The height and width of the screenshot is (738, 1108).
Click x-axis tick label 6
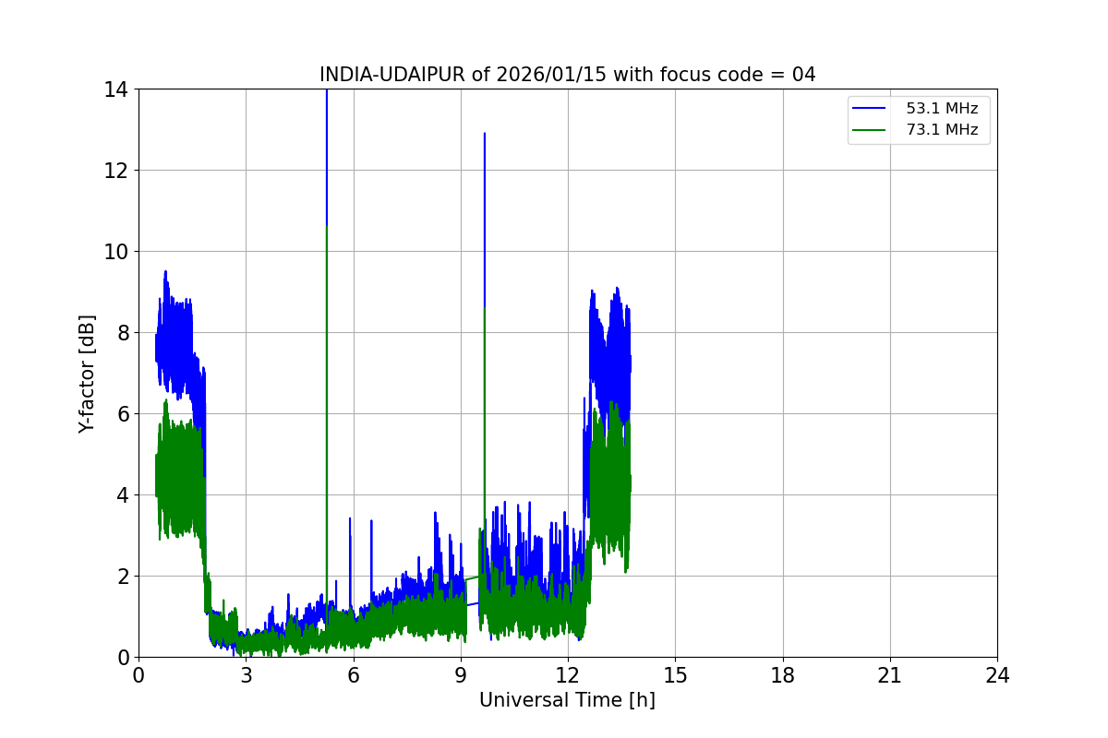pos(353,675)
